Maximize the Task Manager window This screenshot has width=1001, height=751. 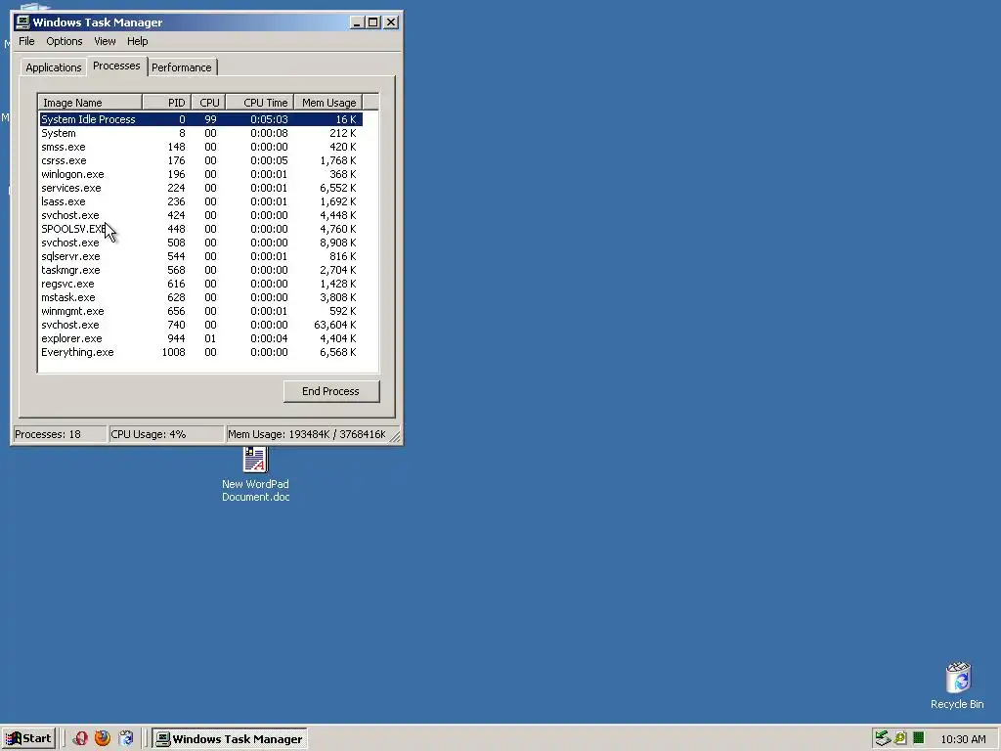372,22
